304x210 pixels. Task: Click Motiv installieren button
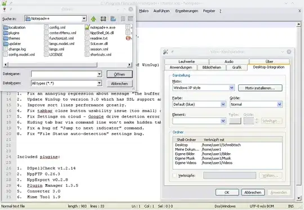coord(260,88)
